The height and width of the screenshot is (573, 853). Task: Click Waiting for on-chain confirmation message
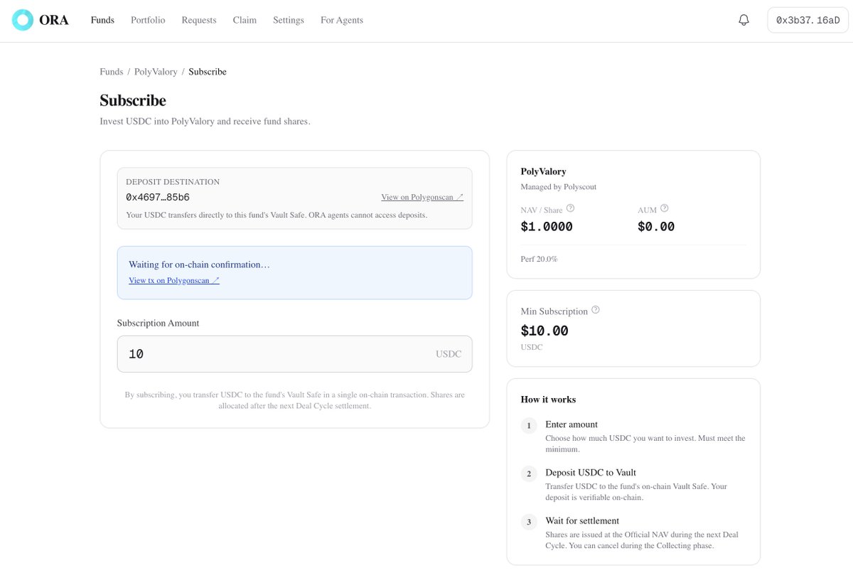199,264
